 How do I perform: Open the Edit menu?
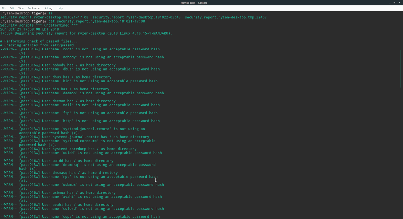point(12,8)
